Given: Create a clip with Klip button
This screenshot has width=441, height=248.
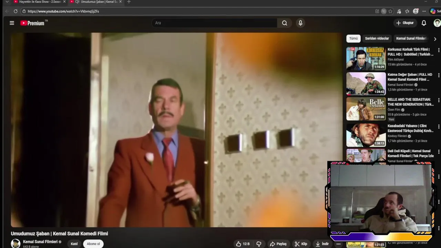Looking at the screenshot, I should coord(301,244).
